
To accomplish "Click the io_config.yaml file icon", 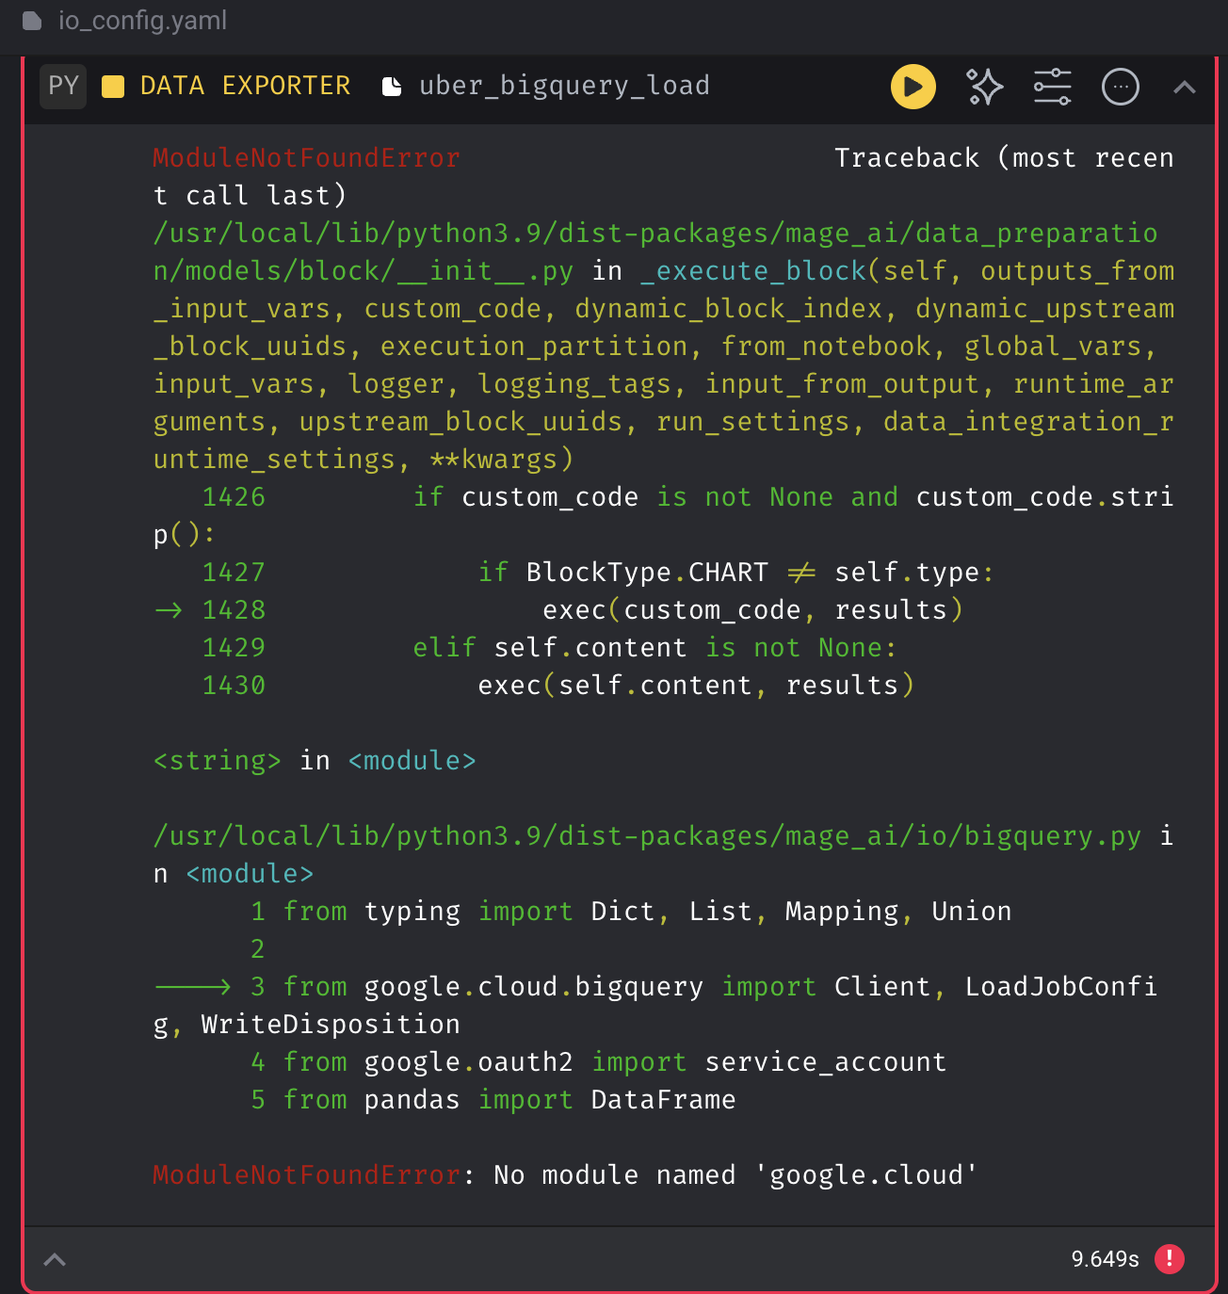I will tap(32, 21).
